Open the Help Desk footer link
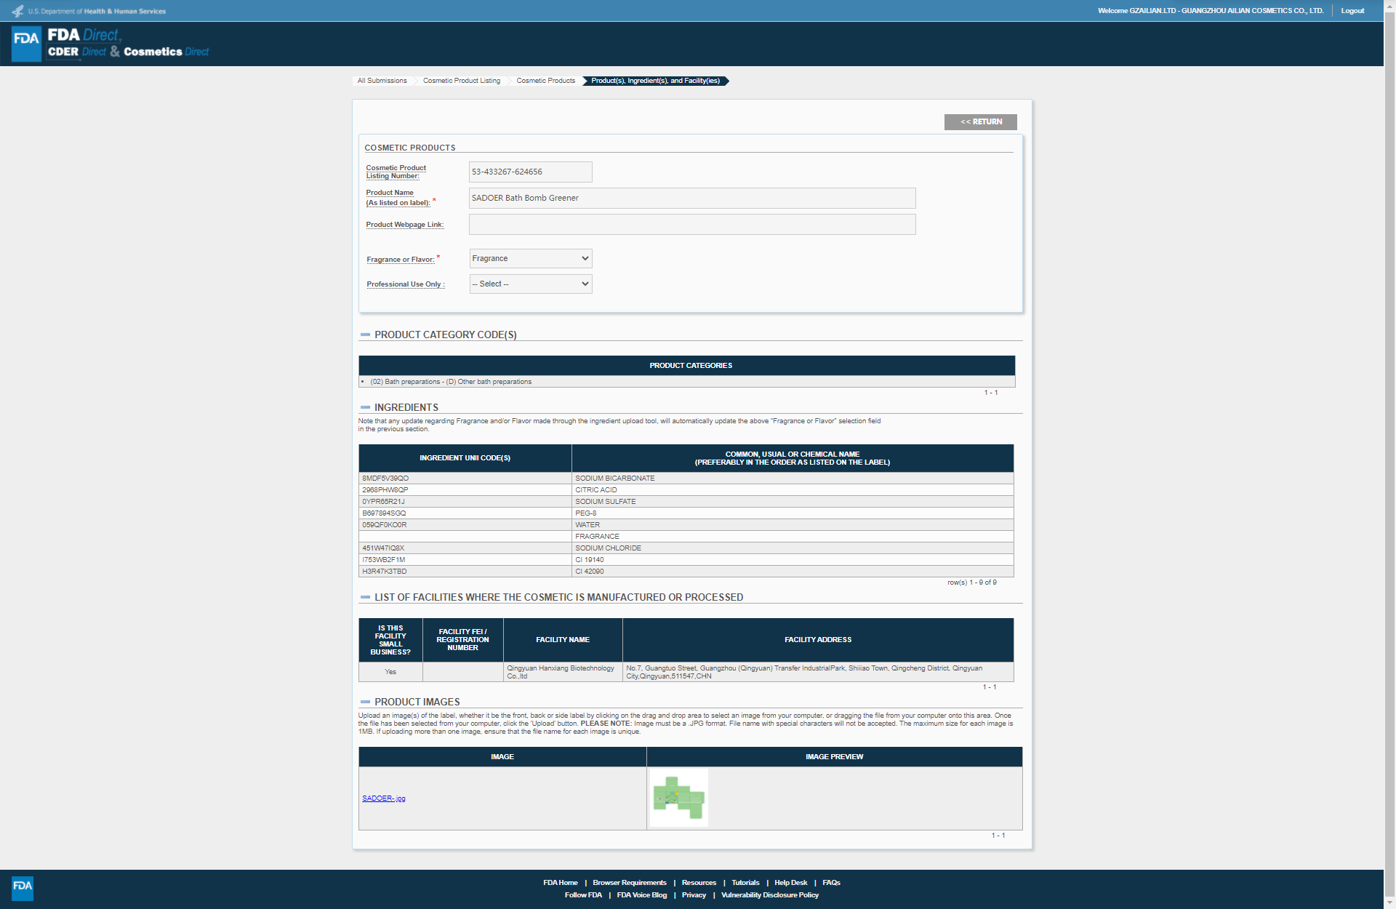 [x=790, y=883]
